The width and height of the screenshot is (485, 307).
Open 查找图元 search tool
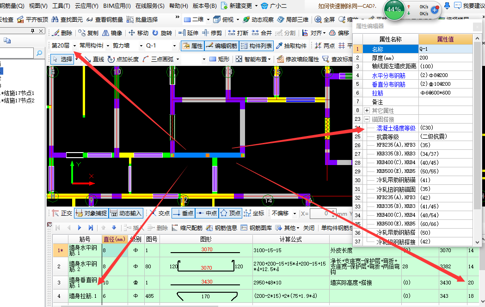[x=67, y=19]
